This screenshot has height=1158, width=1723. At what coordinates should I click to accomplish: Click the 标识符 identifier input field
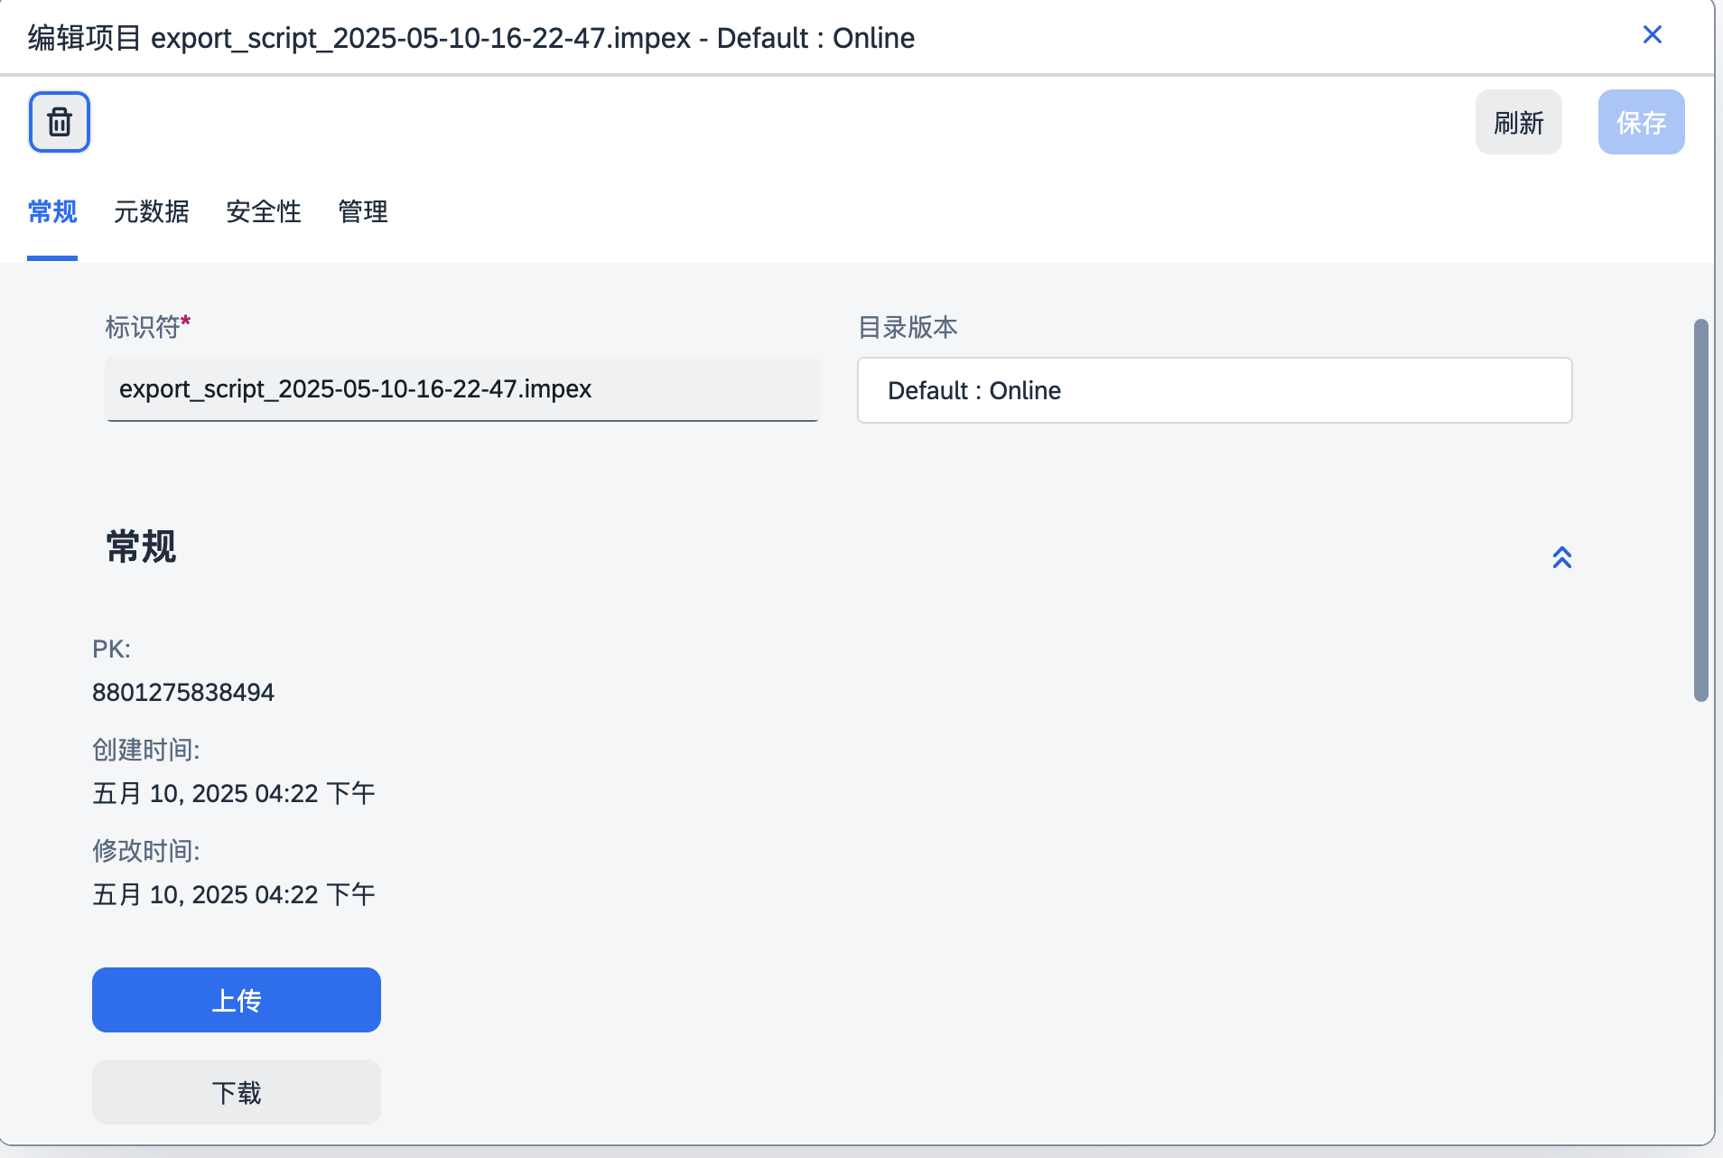[462, 389]
